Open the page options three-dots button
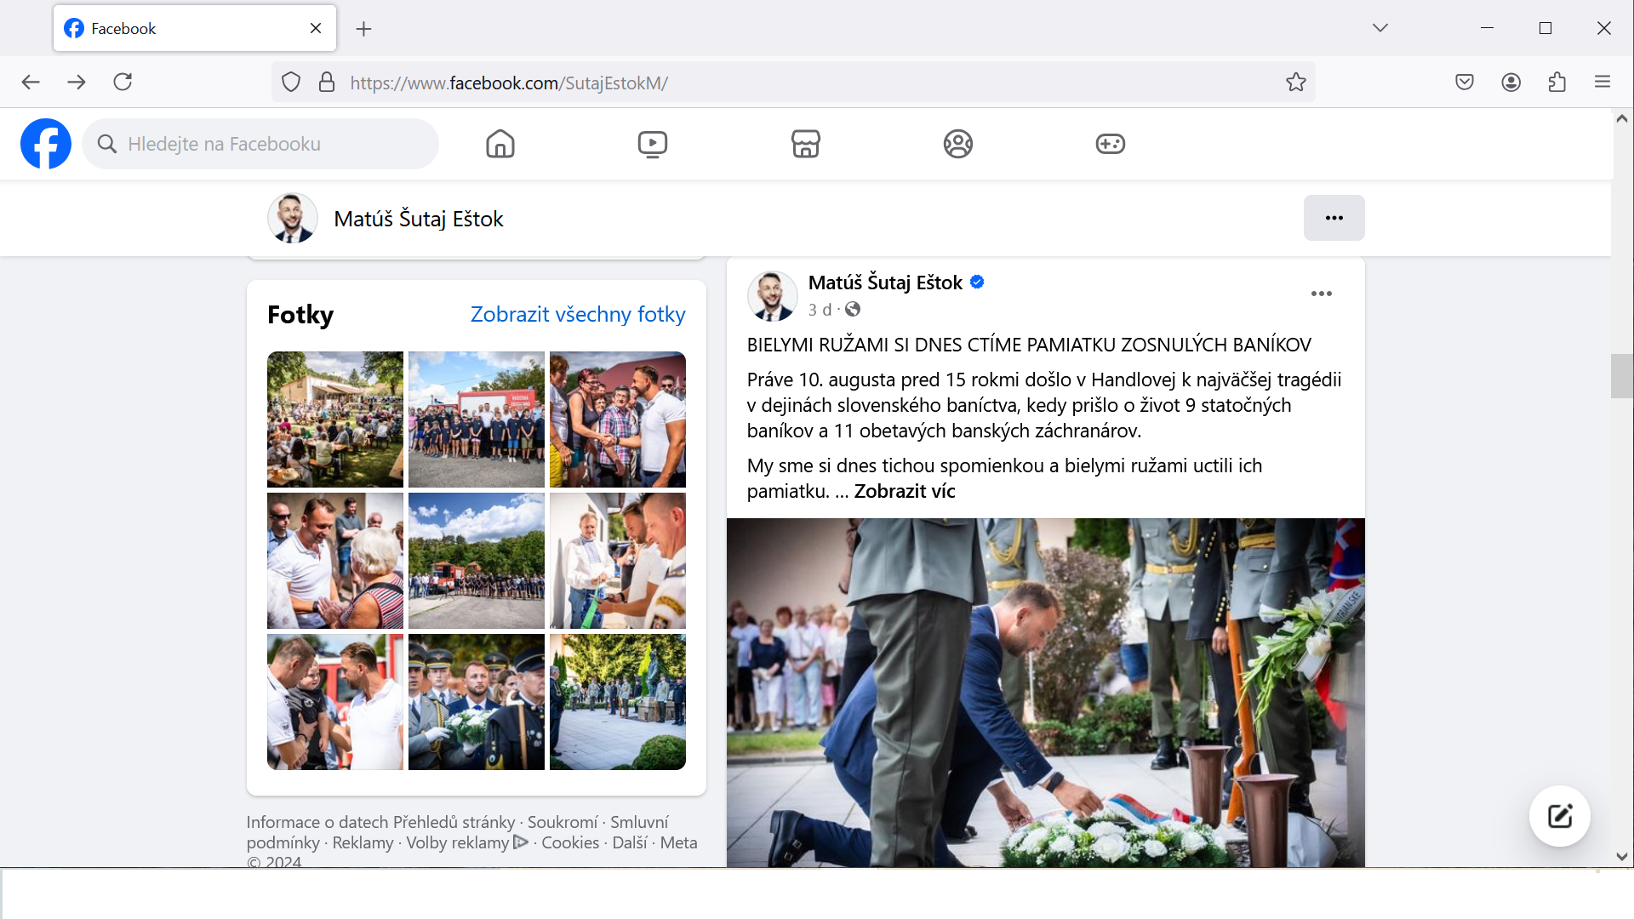The image size is (1634, 919). click(x=1334, y=218)
